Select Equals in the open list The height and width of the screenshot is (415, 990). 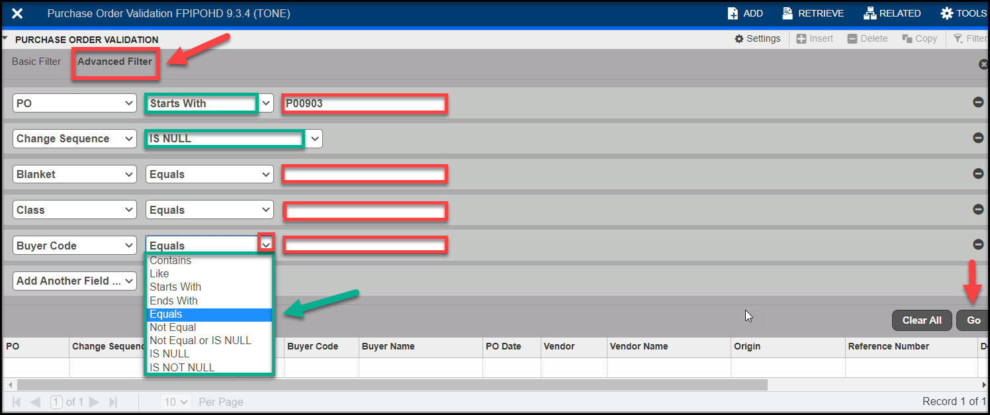[209, 314]
